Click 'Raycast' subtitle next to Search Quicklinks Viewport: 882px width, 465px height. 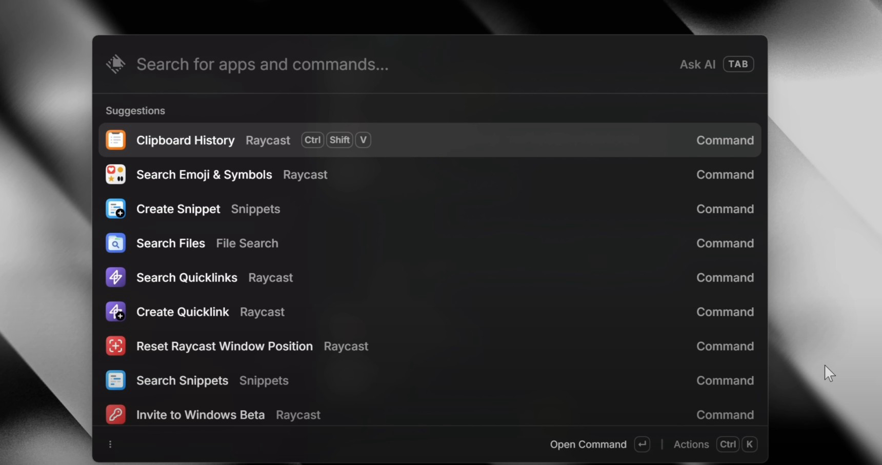270,277
